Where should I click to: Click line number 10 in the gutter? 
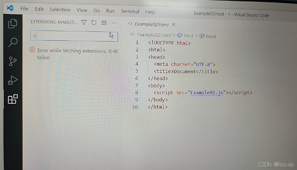[135, 107]
